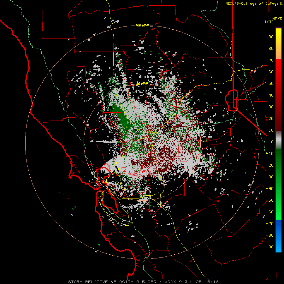Image resolution: width=284 pixels, height=284 pixels.
Task: Select the -30 scale value
Action: pyautogui.click(x=270, y=177)
